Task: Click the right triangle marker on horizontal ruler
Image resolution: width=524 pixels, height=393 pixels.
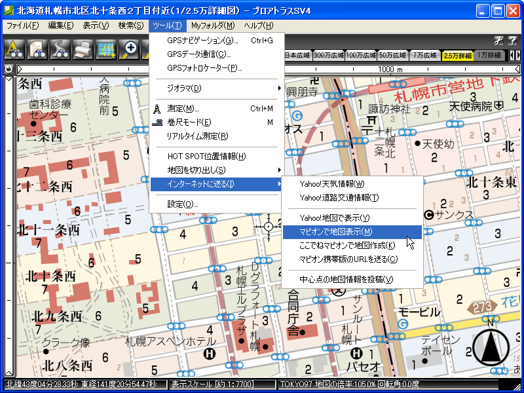Action: tap(517, 69)
